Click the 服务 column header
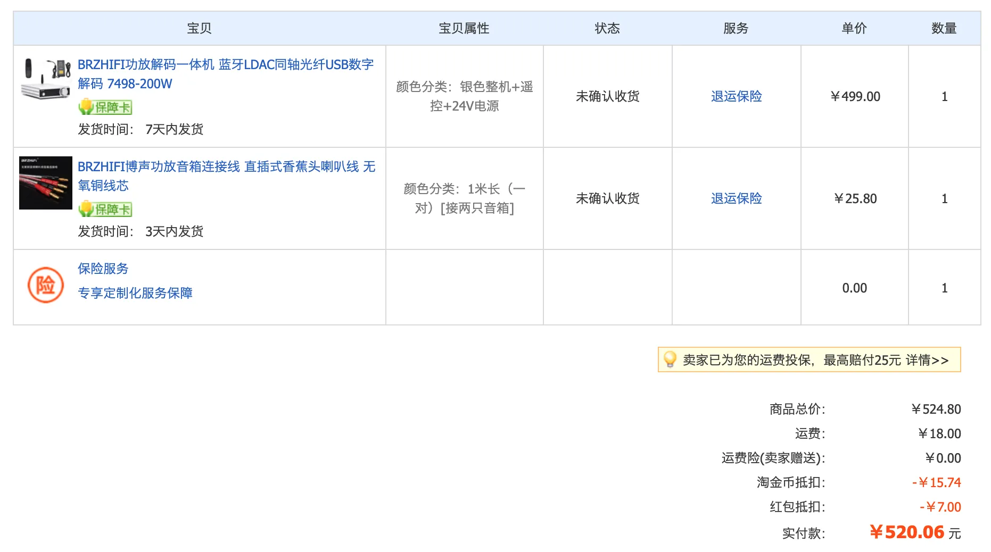 click(x=736, y=28)
